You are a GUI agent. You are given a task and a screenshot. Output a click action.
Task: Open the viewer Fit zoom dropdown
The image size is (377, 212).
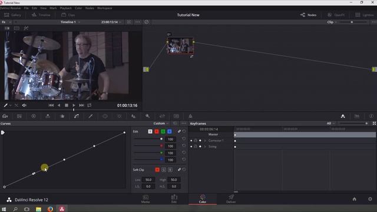6,22
